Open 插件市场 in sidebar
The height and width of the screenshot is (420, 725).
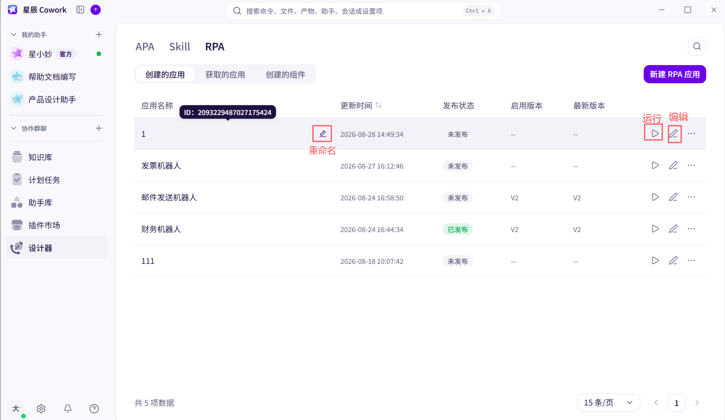pos(56,225)
